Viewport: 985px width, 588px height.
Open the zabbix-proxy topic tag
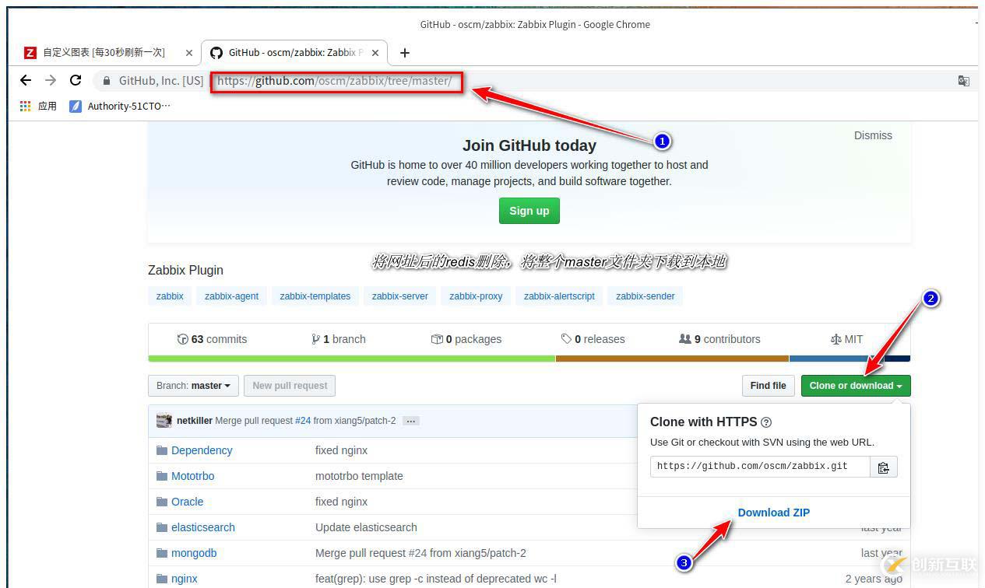[476, 296]
